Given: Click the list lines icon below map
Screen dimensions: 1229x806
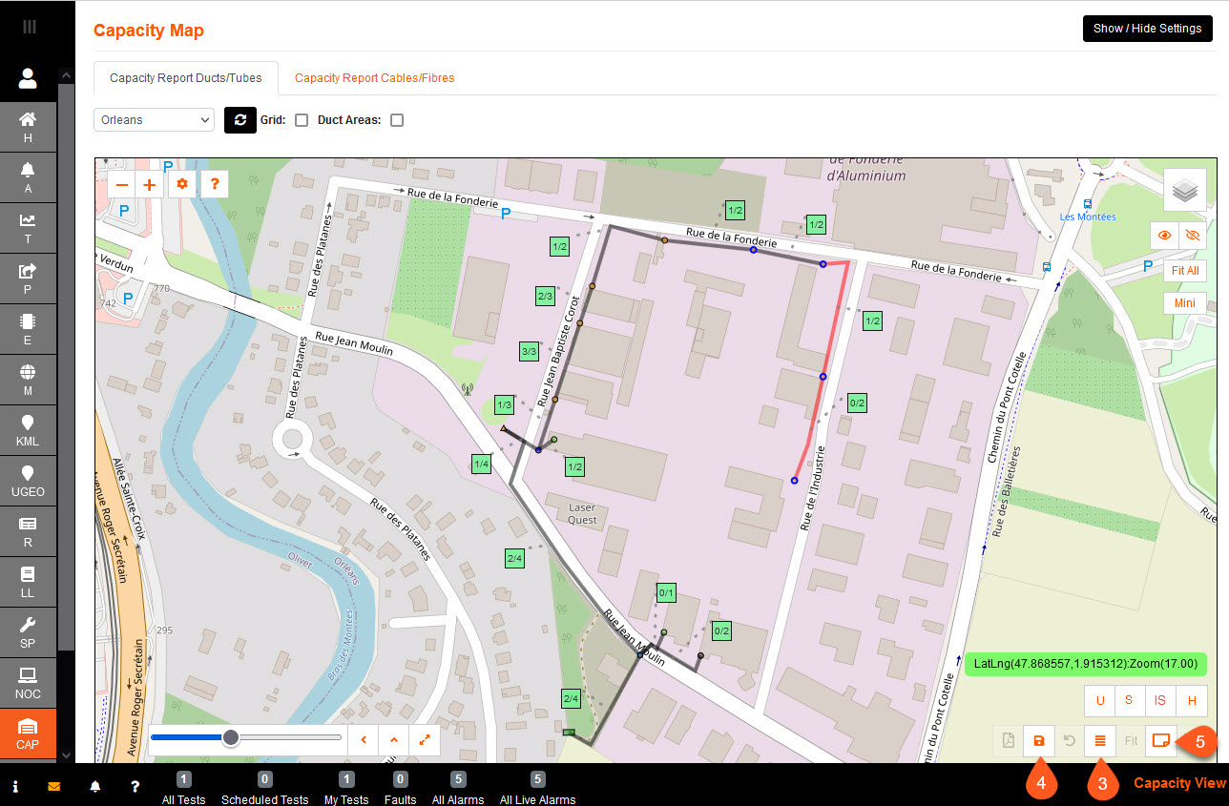Looking at the screenshot, I should pos(1099,740).
